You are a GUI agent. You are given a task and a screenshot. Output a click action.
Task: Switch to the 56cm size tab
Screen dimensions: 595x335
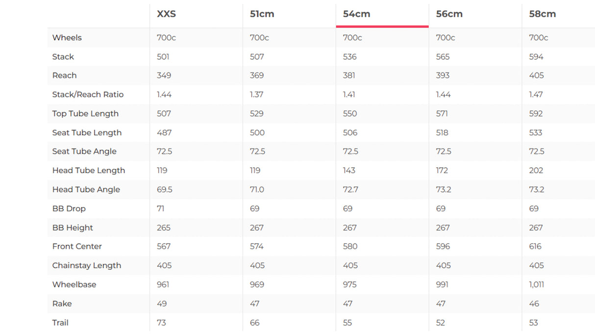449,14
